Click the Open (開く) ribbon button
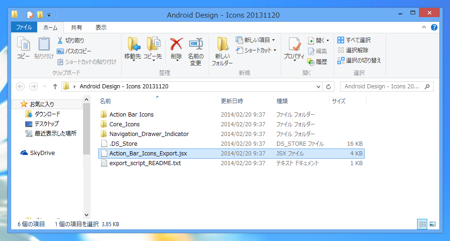450x241 pixels. click(x=319, y=41)
